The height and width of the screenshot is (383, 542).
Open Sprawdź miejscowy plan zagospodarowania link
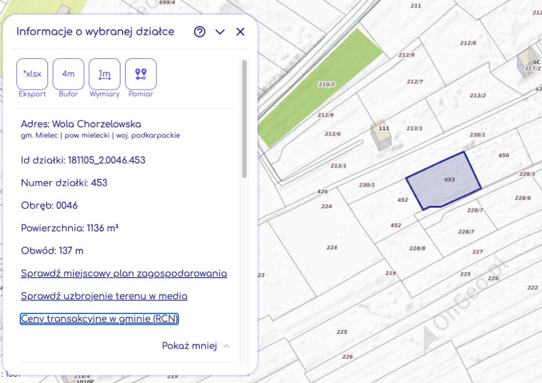pos(124,274)
